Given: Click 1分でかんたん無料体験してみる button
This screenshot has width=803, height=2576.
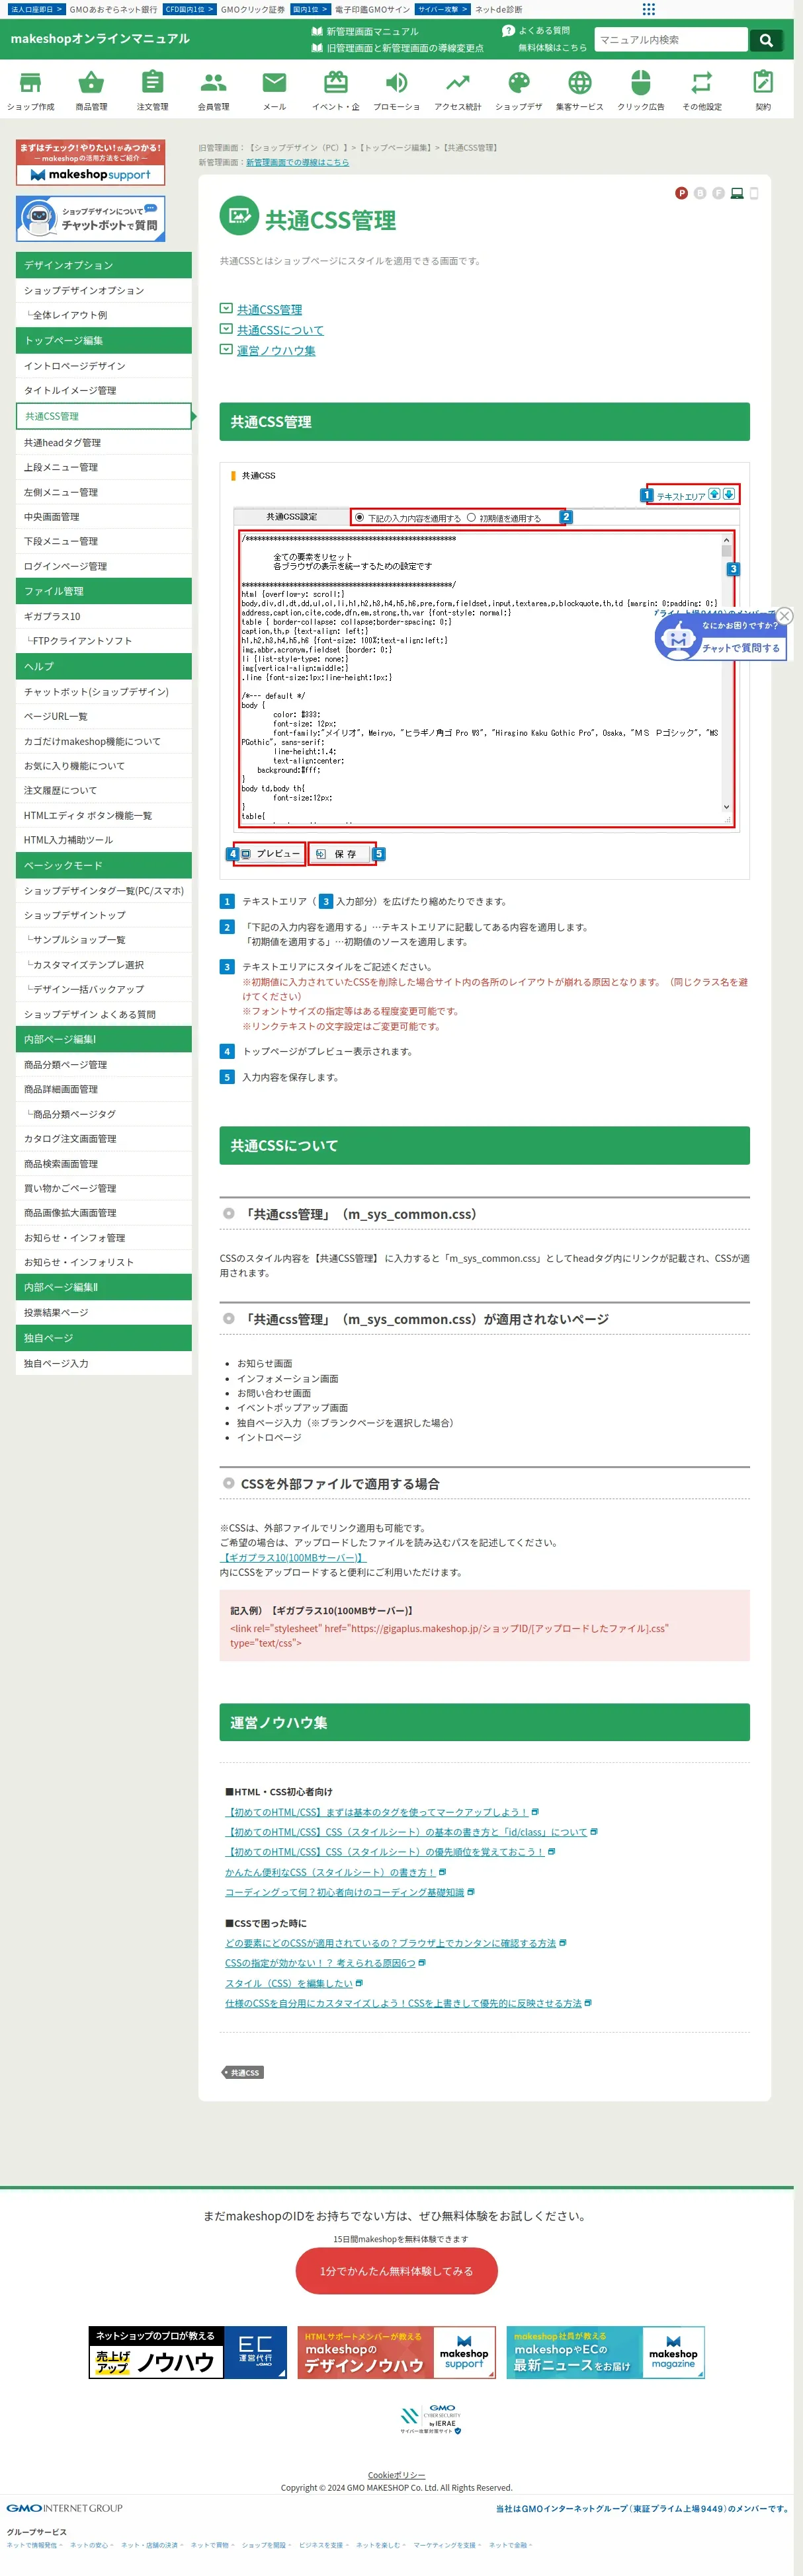Looking at the screenshot, I should [x=396, y=2272].
